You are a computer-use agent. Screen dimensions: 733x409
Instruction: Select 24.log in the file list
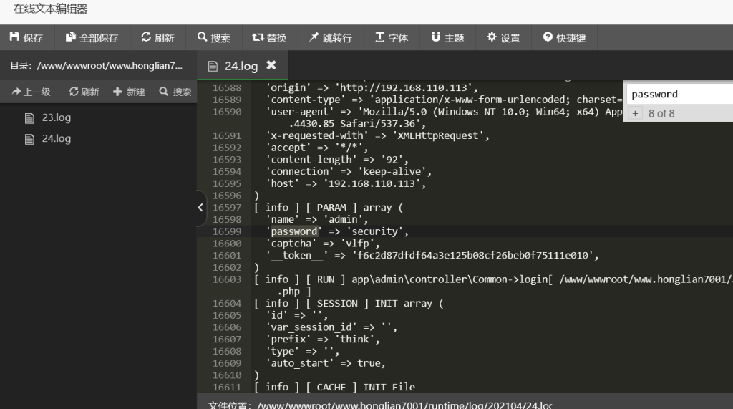(x=56, y=138)
